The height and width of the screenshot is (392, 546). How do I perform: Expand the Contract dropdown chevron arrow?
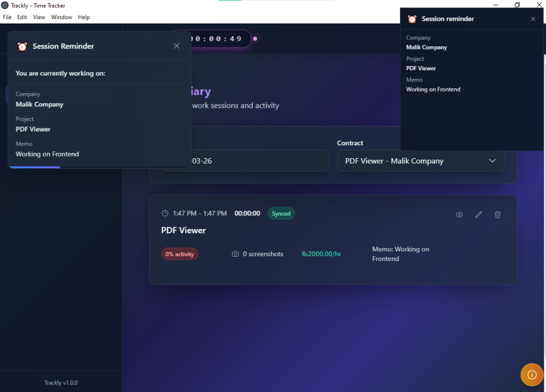(x=492, y=161)
